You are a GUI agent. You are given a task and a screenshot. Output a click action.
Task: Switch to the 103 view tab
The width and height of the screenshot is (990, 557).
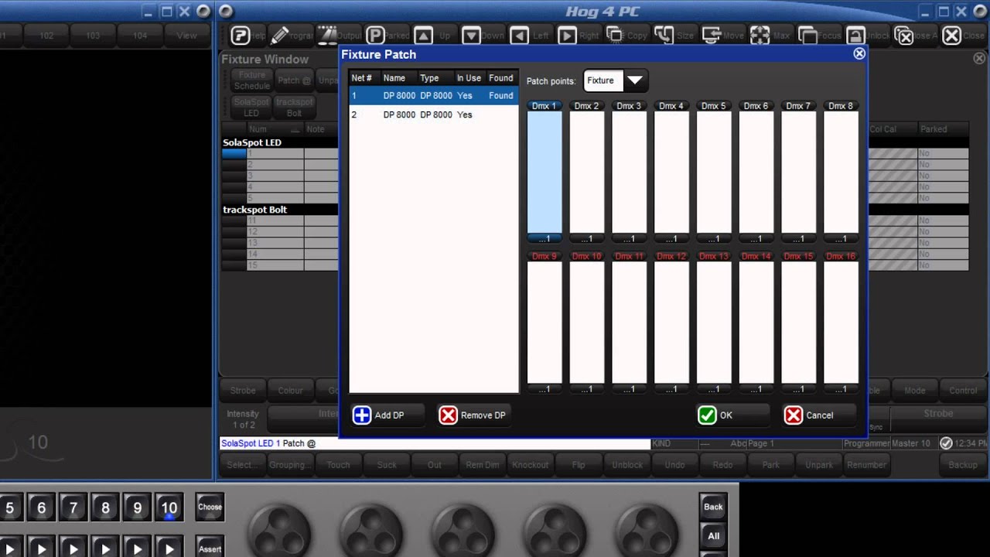(x=93, y=36)
